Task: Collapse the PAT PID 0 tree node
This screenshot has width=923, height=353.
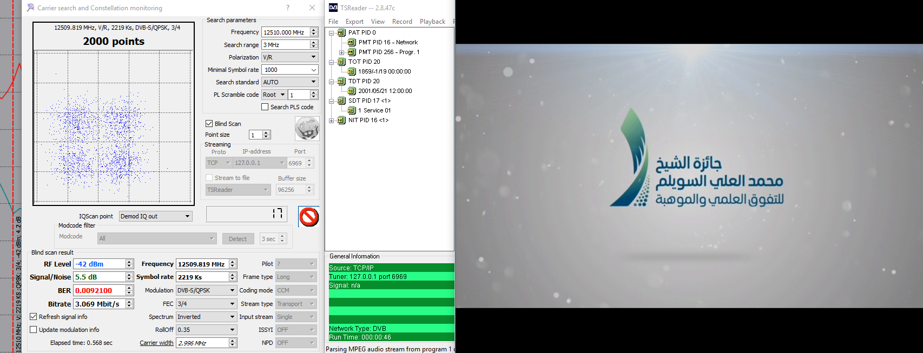Action: coord(331,32)
